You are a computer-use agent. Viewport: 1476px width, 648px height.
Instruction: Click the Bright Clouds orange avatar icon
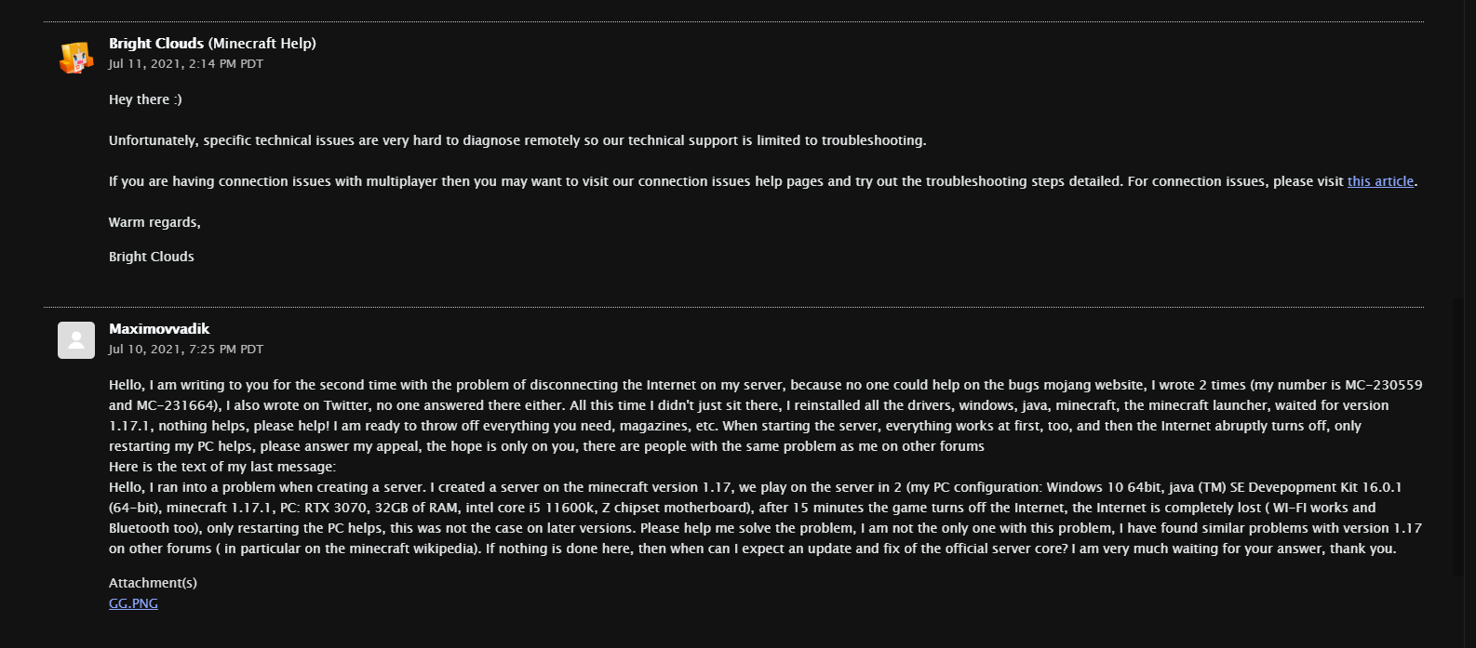76,59
